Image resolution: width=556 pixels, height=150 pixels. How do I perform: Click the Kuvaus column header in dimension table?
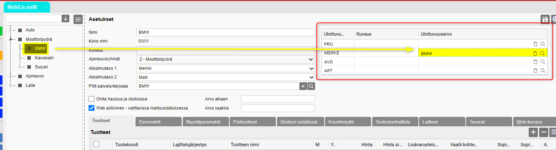[364, 34]
